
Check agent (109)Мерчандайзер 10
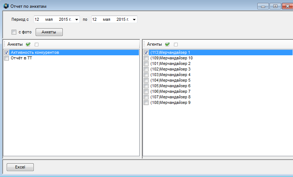click(x=146, y=58)
